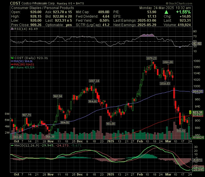Screen dimensions: 205x177
Task: Click the Consumer Staples / Personal Products sector
Action: point(42,8)
